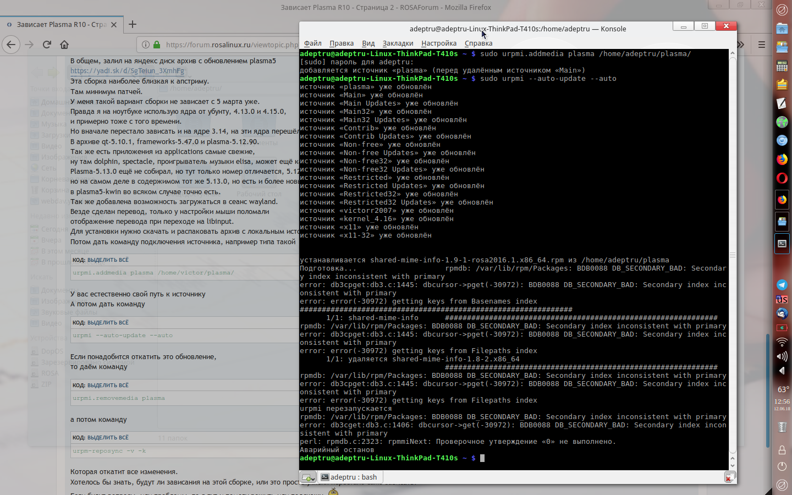Click the Wi-Fi network tray icon
The height and width of the screenshot is (495, 792).
click(x=782, y=342)
